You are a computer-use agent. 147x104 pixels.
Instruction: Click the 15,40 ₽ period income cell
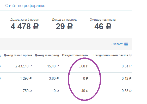point(53,66)
